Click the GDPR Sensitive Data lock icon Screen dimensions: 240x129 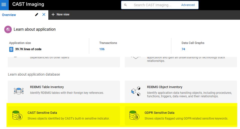(134, 116)
